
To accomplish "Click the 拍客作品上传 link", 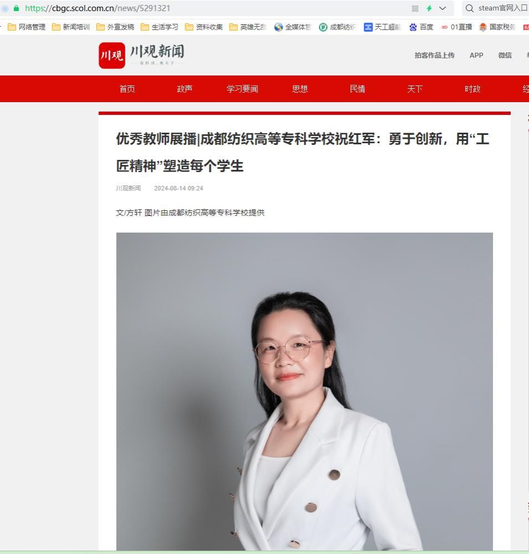I will (x=434, y=55).
